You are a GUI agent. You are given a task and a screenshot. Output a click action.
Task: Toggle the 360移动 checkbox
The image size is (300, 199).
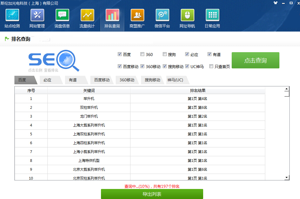pyautogui.click(x=142, y=66)
